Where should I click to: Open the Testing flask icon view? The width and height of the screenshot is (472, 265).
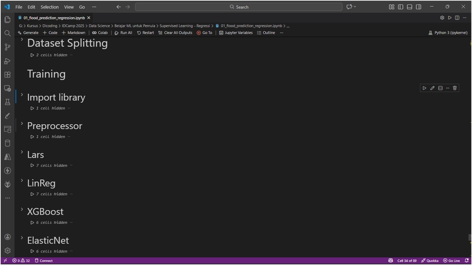click(x=7, y=102)
